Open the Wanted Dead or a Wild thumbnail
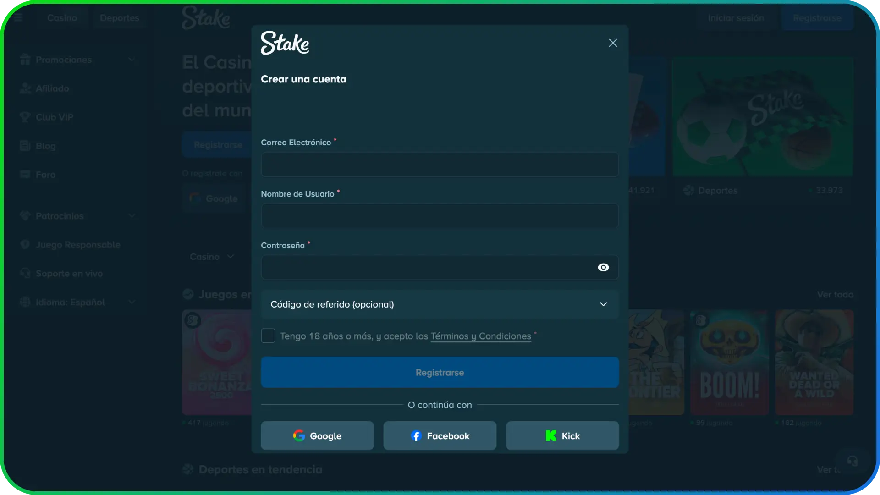The image size is (880, 495). point(814,363)
